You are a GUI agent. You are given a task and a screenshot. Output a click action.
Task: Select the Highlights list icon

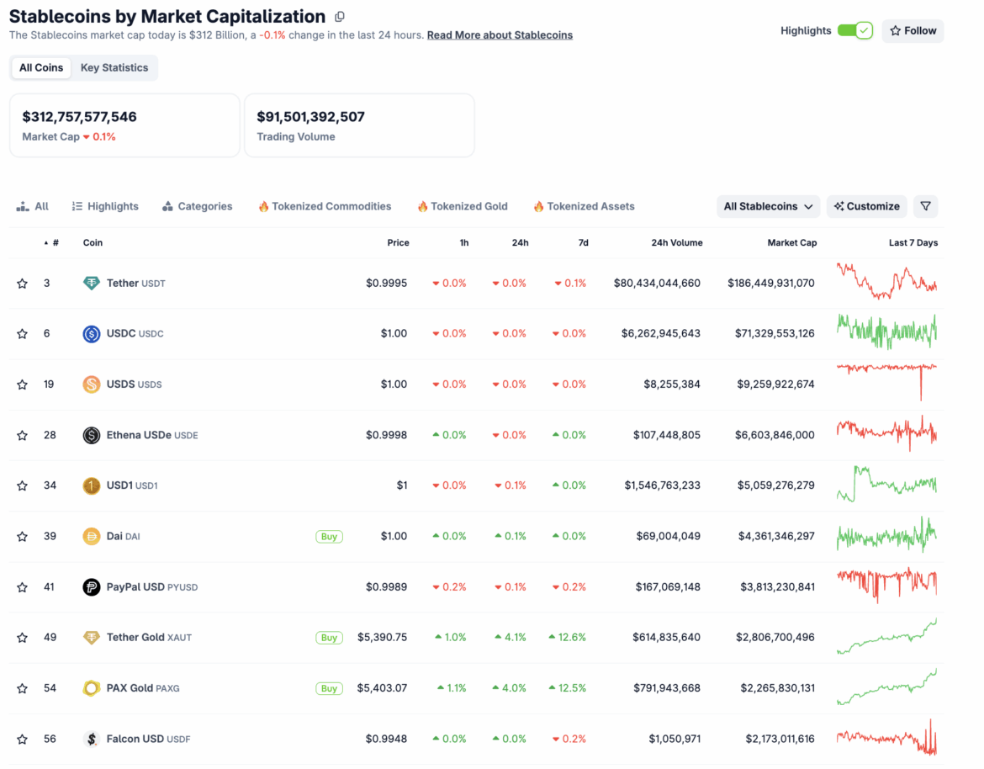(x=77, y=206)
